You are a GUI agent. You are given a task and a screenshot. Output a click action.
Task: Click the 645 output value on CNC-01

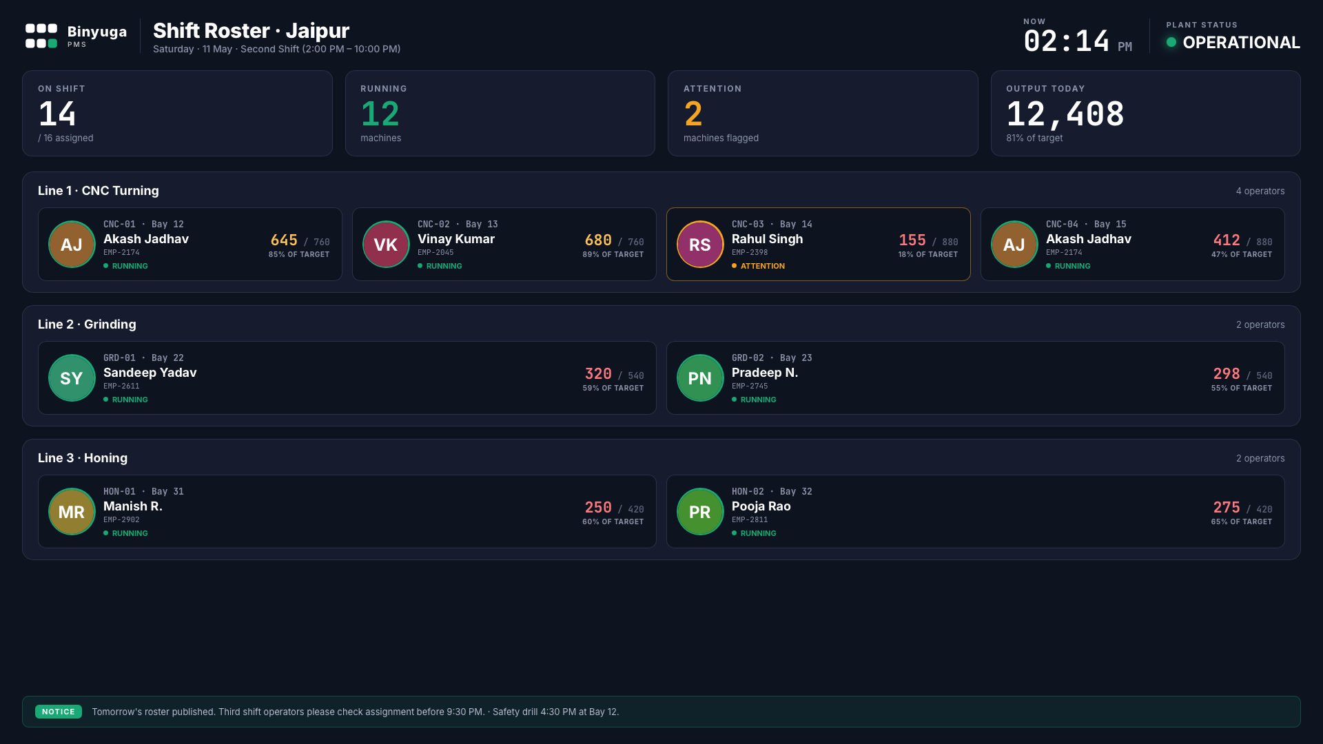pos(284,240)
